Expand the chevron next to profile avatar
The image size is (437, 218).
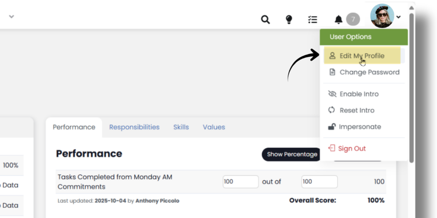[x=399, y=17]
